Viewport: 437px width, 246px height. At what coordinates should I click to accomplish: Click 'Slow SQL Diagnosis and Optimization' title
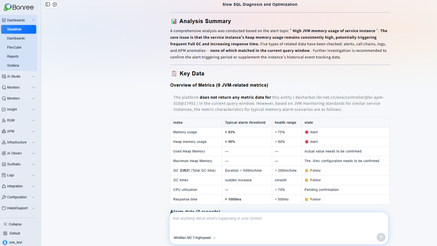(x=260, y=4)
